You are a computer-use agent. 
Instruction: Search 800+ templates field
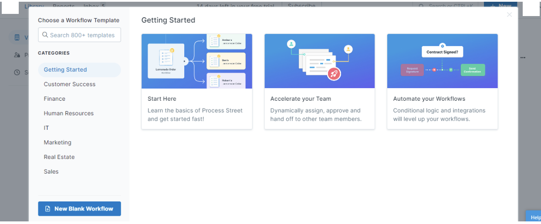click(79, 35)
